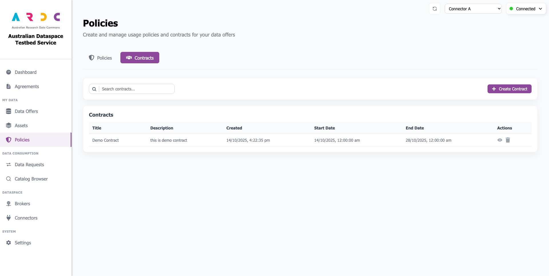This screenshot has width=549, height=276.
Task: Switch to the Policies tab
Action: [100, 58]
